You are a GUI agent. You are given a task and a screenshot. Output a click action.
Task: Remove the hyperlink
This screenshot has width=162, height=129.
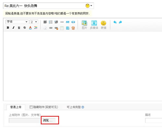coord(56,28)
